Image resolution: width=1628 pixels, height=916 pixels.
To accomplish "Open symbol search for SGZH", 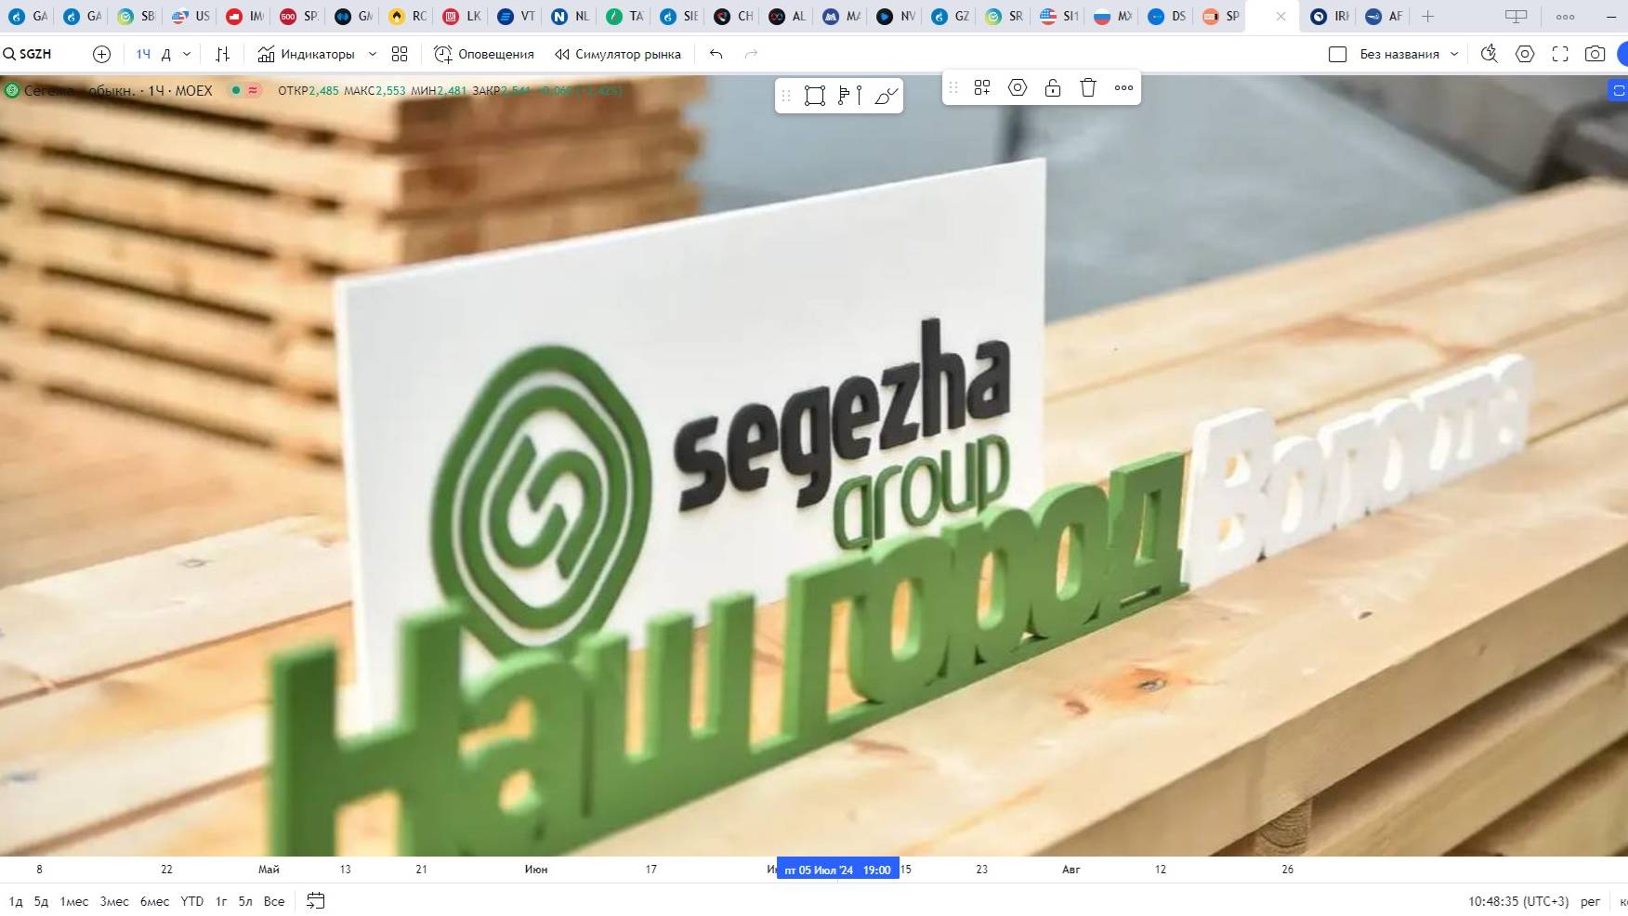I will pos(28,54).
